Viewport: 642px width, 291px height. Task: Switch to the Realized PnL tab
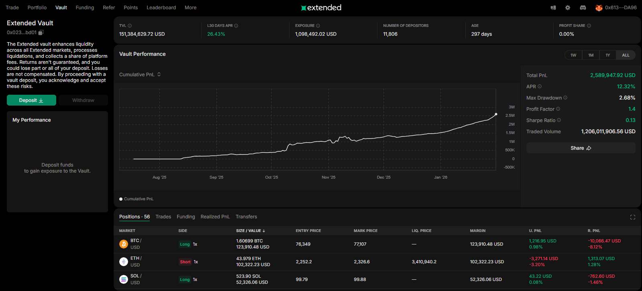click(215, 217)
